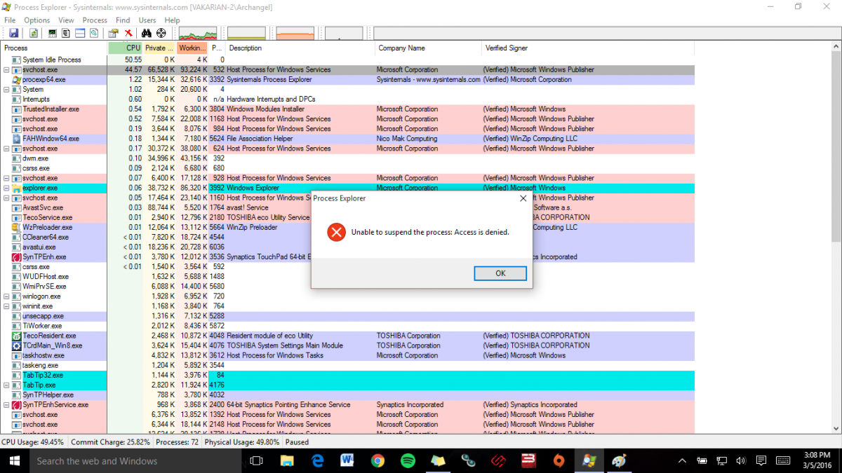Click the View DLLs/Handles toolbar icon
This screenshot has height=473, width=842.
click(94, 33)
